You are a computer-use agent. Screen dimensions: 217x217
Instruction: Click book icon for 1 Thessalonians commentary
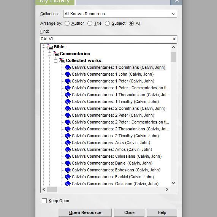tap(68, 95)
